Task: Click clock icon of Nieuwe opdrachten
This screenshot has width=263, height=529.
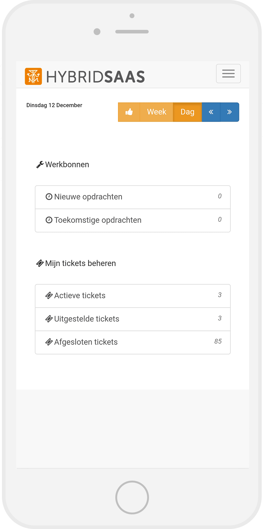Action: point(49,196)
